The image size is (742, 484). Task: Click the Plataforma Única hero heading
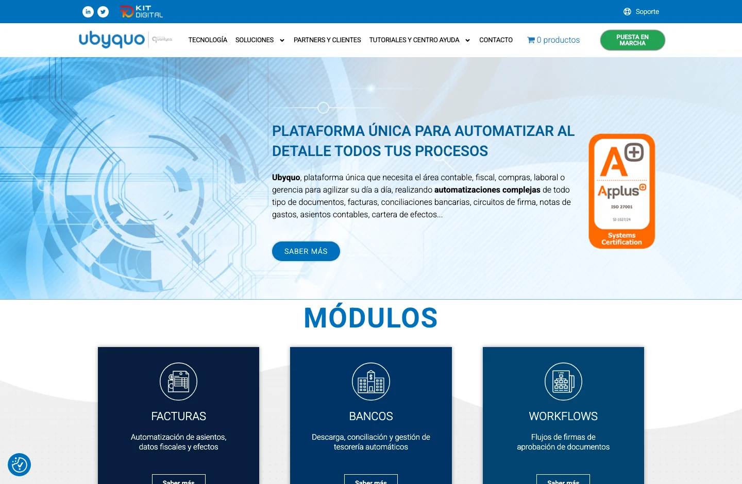[x=424, y=141]
